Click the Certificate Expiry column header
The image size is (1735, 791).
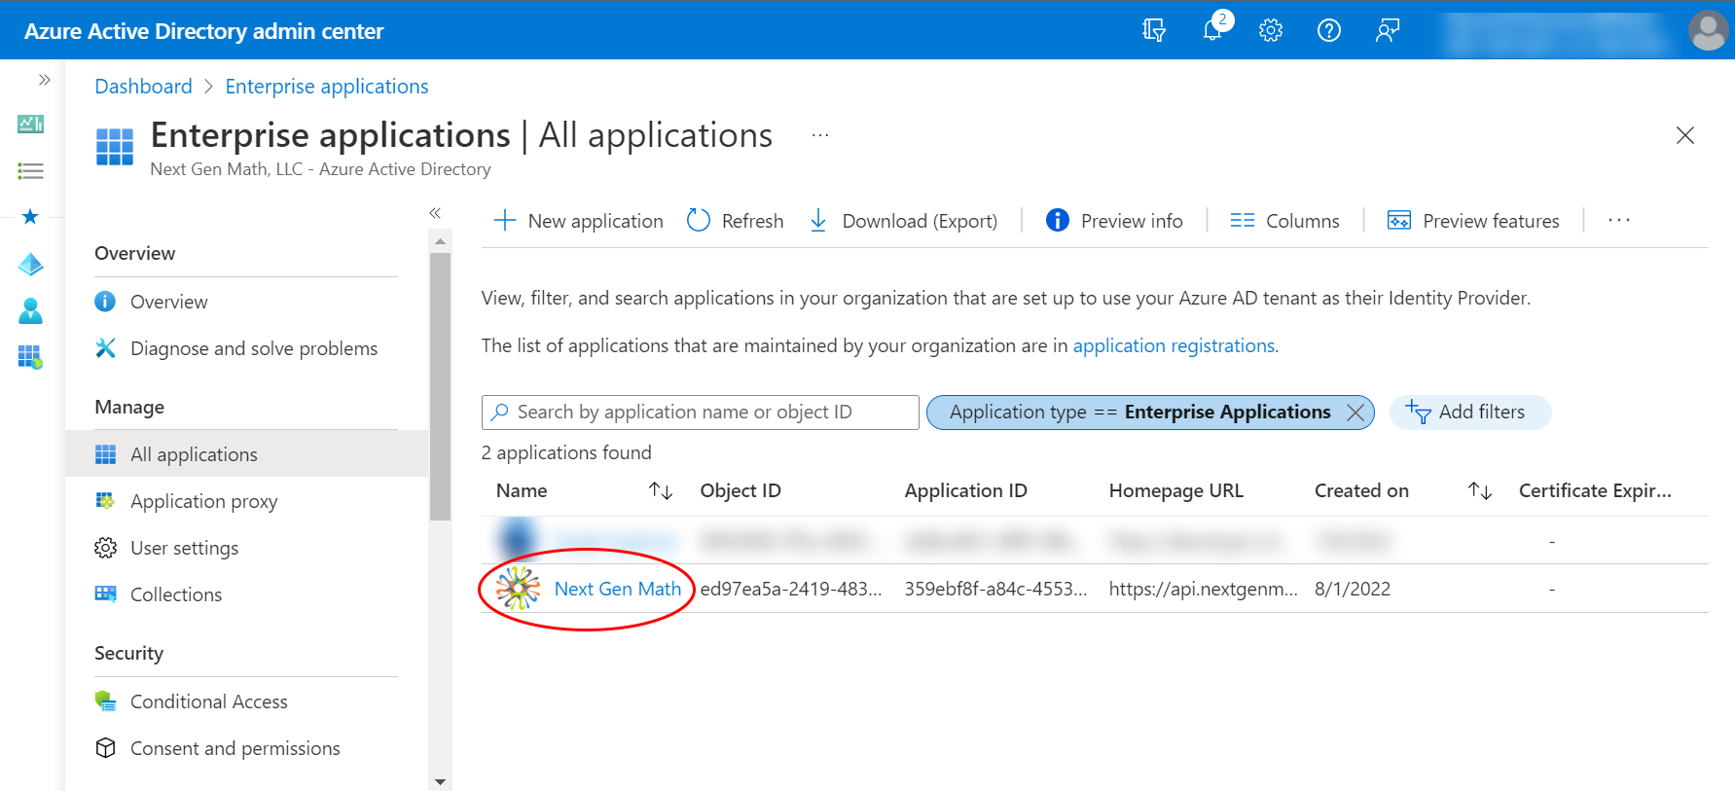1595,491
